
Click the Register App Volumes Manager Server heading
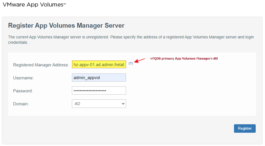pos(66,25)
